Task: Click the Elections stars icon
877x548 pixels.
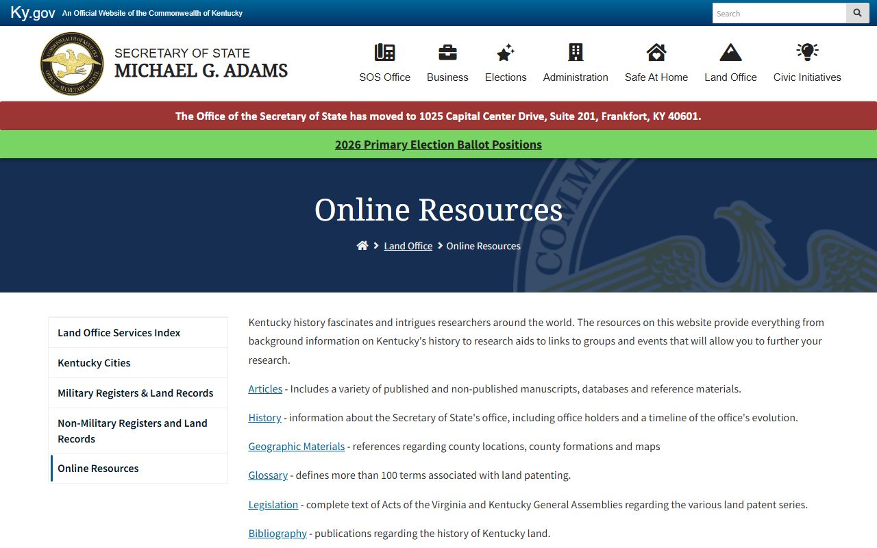Action: [506, 52]
